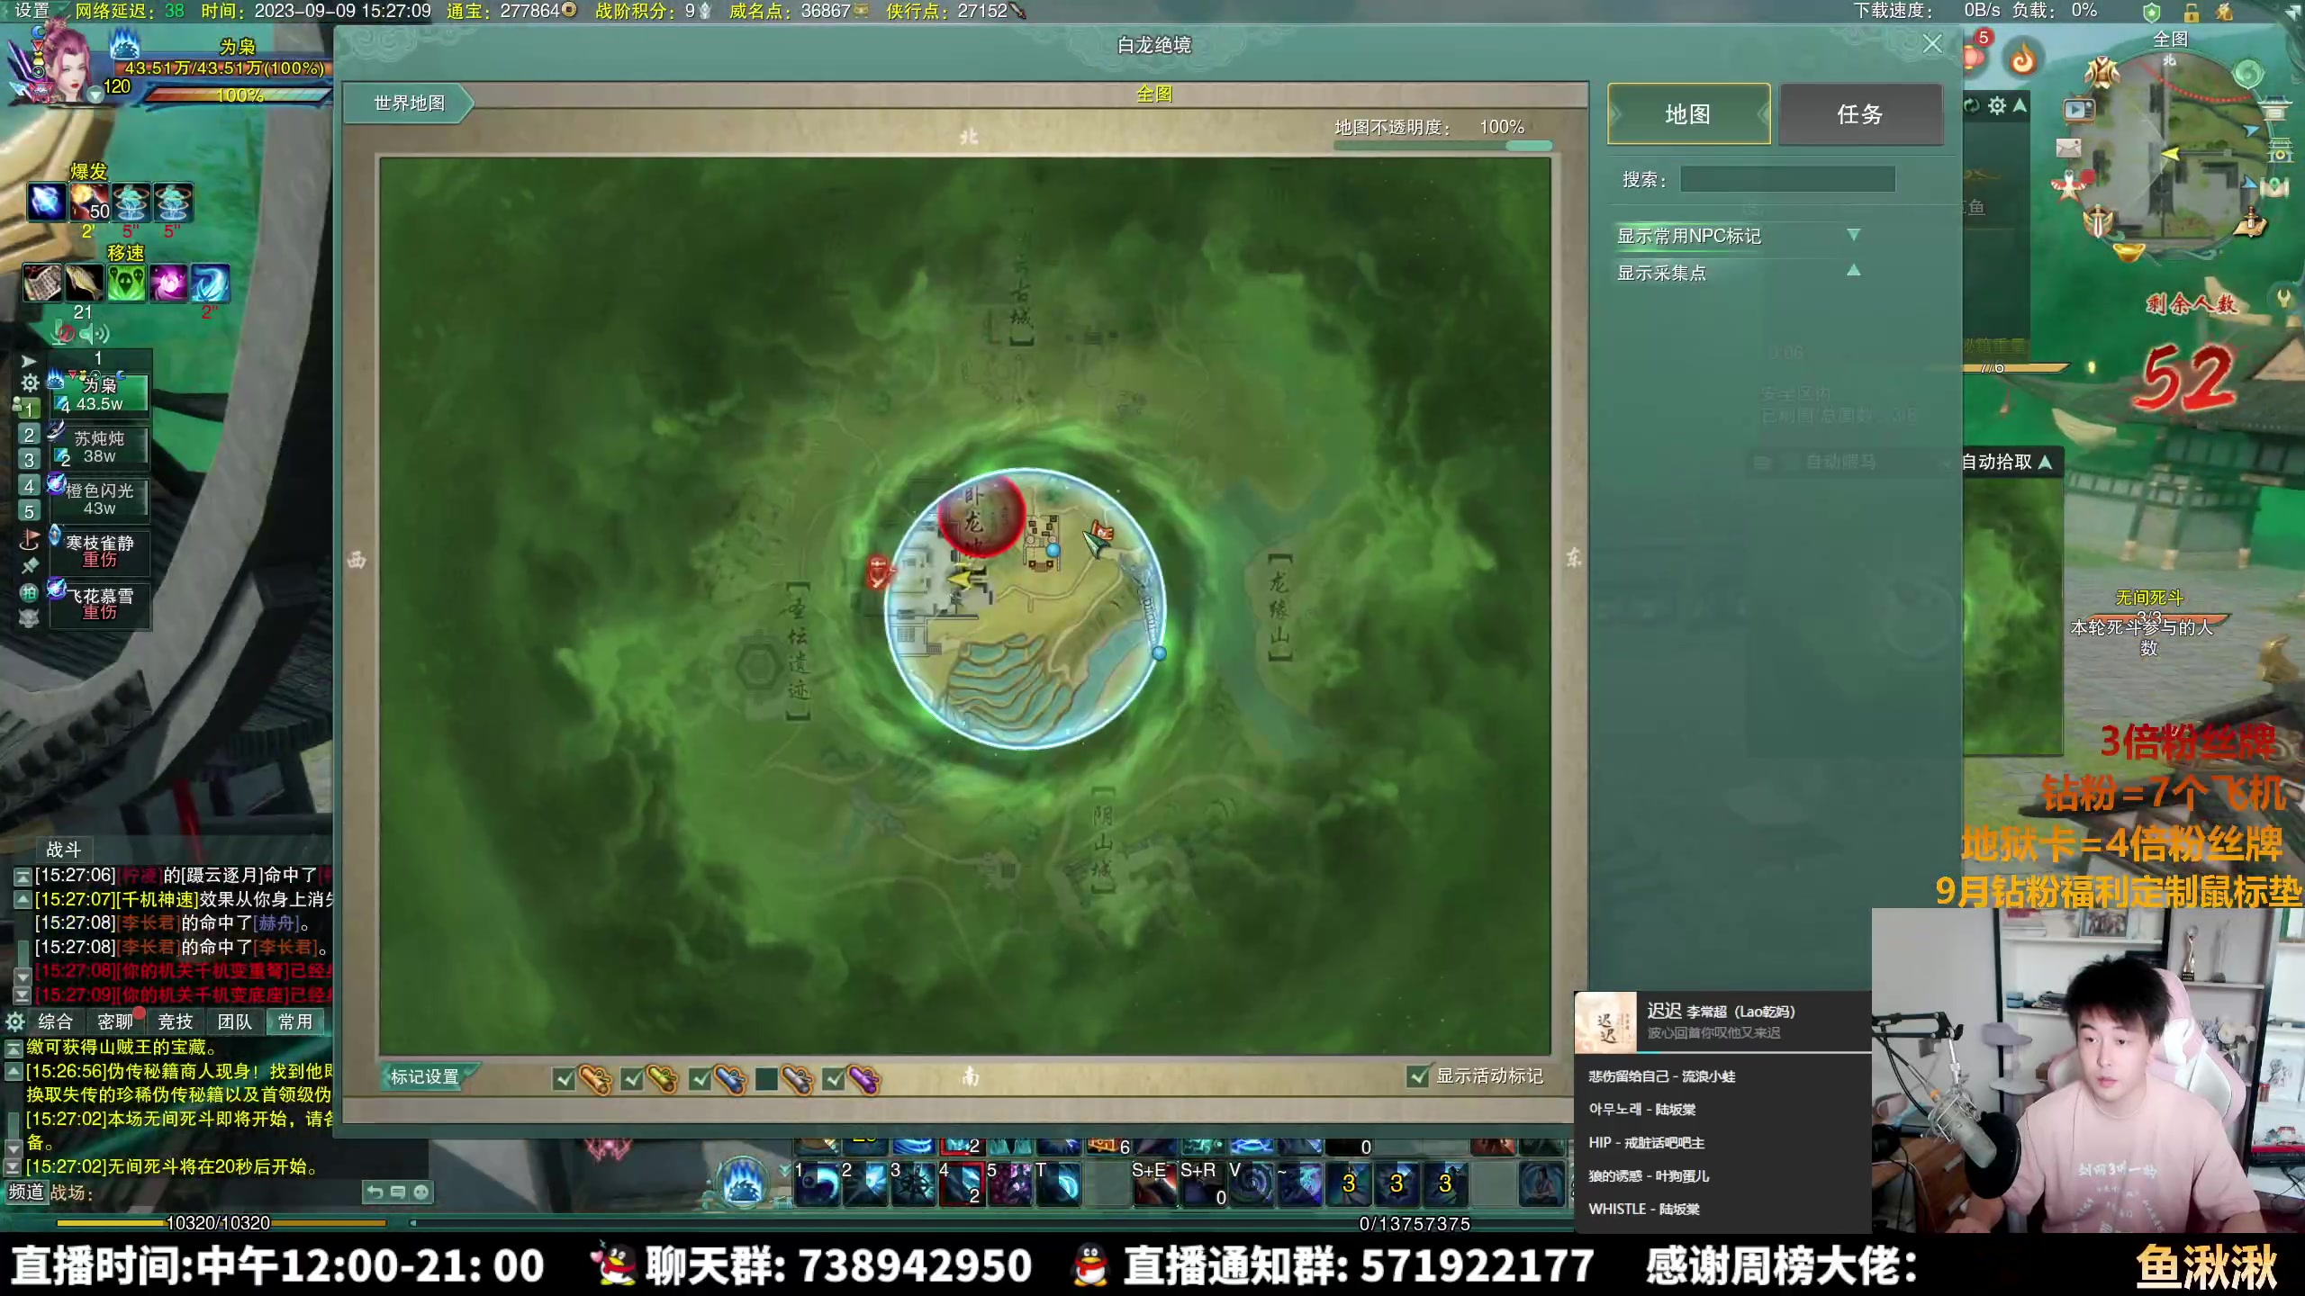Image resolution: width=2305 pixels, height=1296 pixels.
Task: Open the map scroll location-pin icon
Action: pos(2274,187)
